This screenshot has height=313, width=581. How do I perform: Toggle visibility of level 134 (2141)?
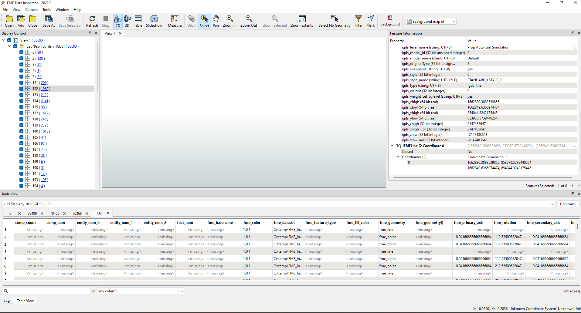pos(21,101)
